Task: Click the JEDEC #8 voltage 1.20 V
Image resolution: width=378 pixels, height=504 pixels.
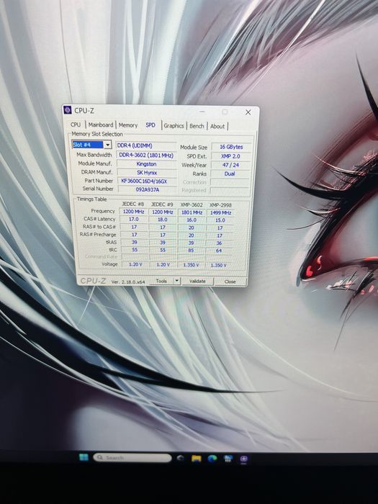Action: [135, 264]
